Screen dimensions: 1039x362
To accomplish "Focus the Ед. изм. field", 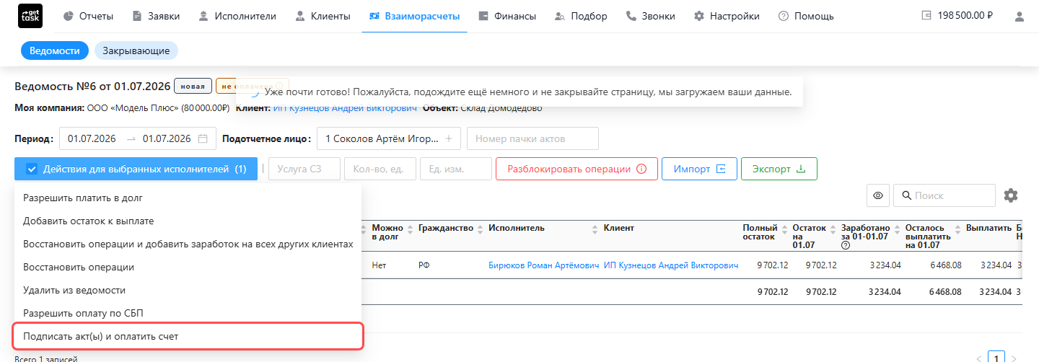I will [x=455, y=169].
